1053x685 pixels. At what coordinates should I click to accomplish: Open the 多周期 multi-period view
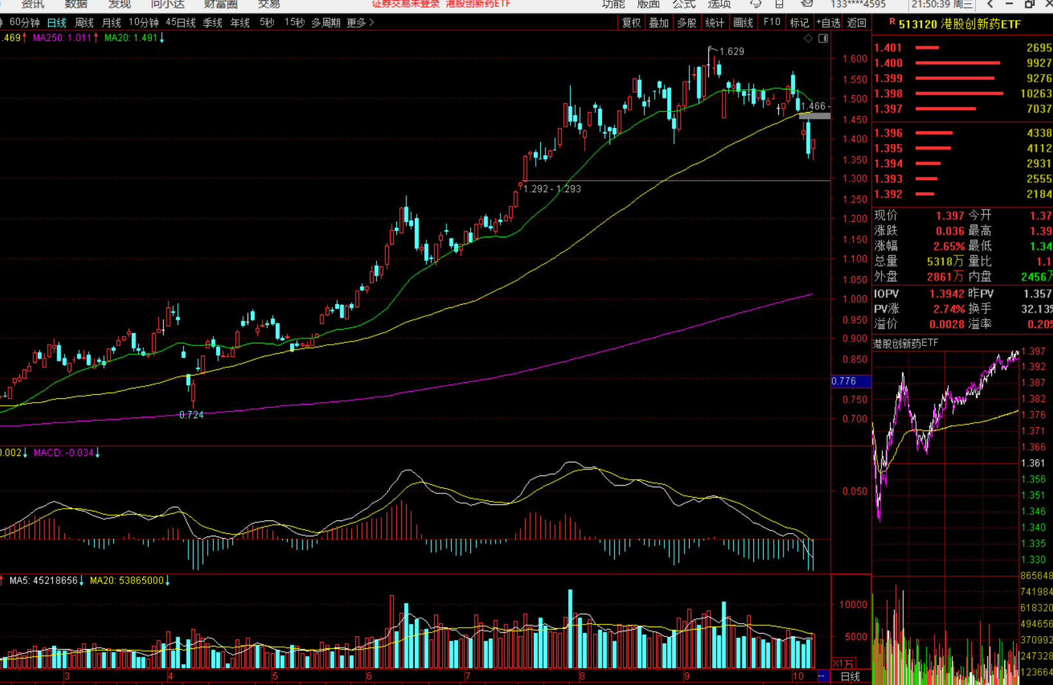[325, 23]
